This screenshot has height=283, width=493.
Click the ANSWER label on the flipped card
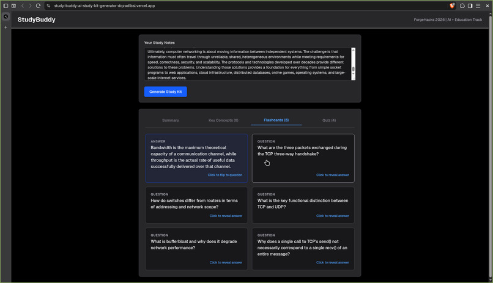coord(158,141)
